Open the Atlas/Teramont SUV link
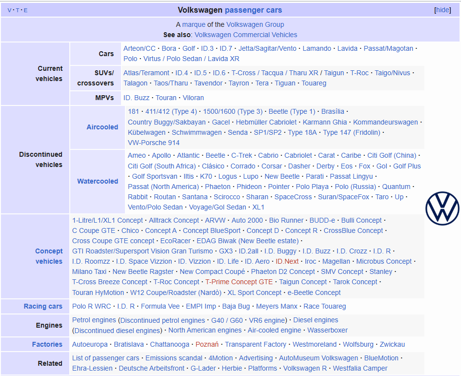 146,73
